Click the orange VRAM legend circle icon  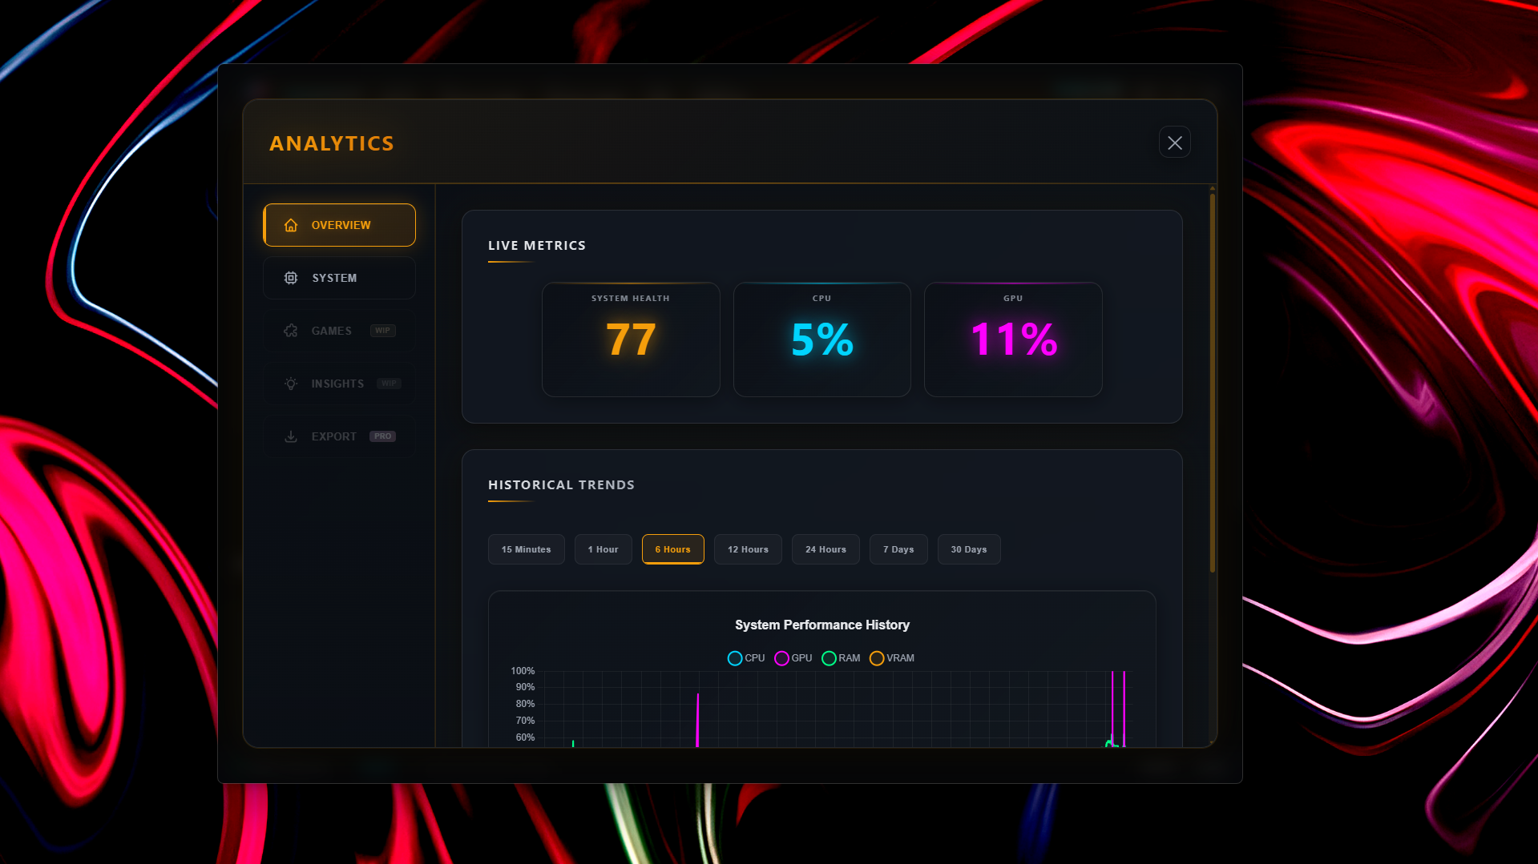pyautogui.click(x=876, y=657)
